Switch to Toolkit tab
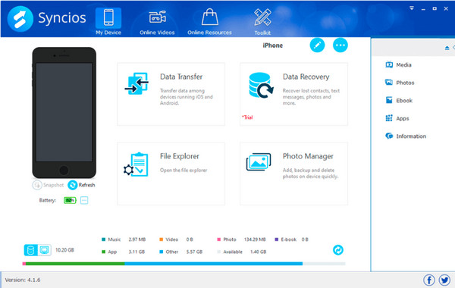This screenshot has width=455, height=288. click(262, 23)
